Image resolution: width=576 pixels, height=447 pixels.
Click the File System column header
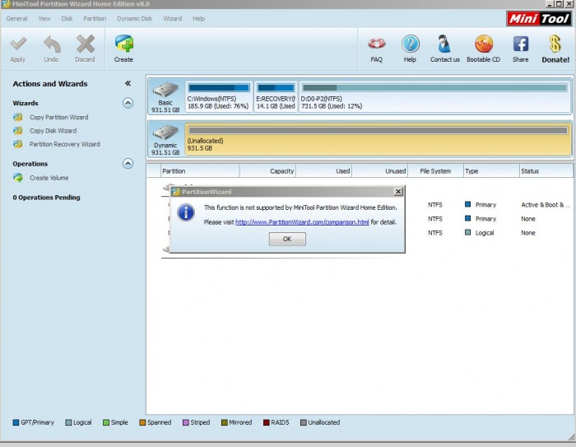click(435, 171)
